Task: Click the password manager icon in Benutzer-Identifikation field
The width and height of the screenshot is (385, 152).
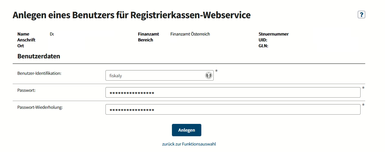Action: (209, 75)
